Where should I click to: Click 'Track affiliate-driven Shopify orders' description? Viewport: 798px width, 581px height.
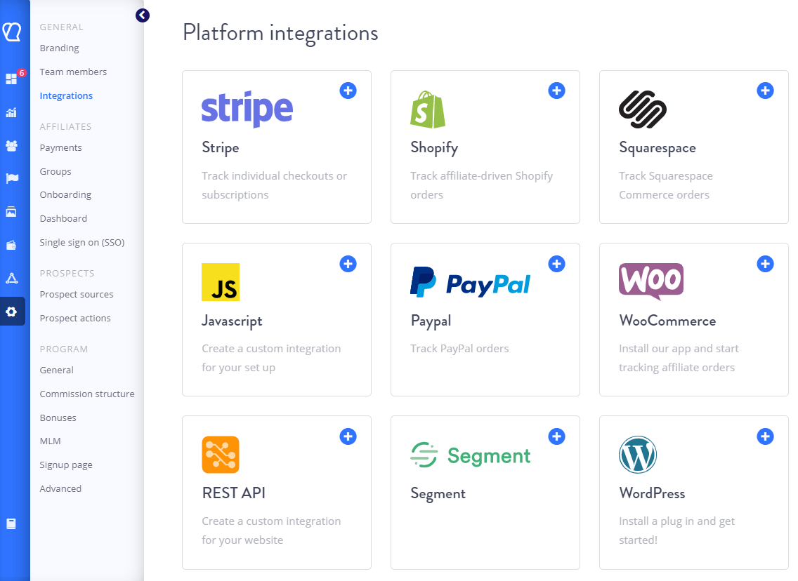[x=481, y=185]
